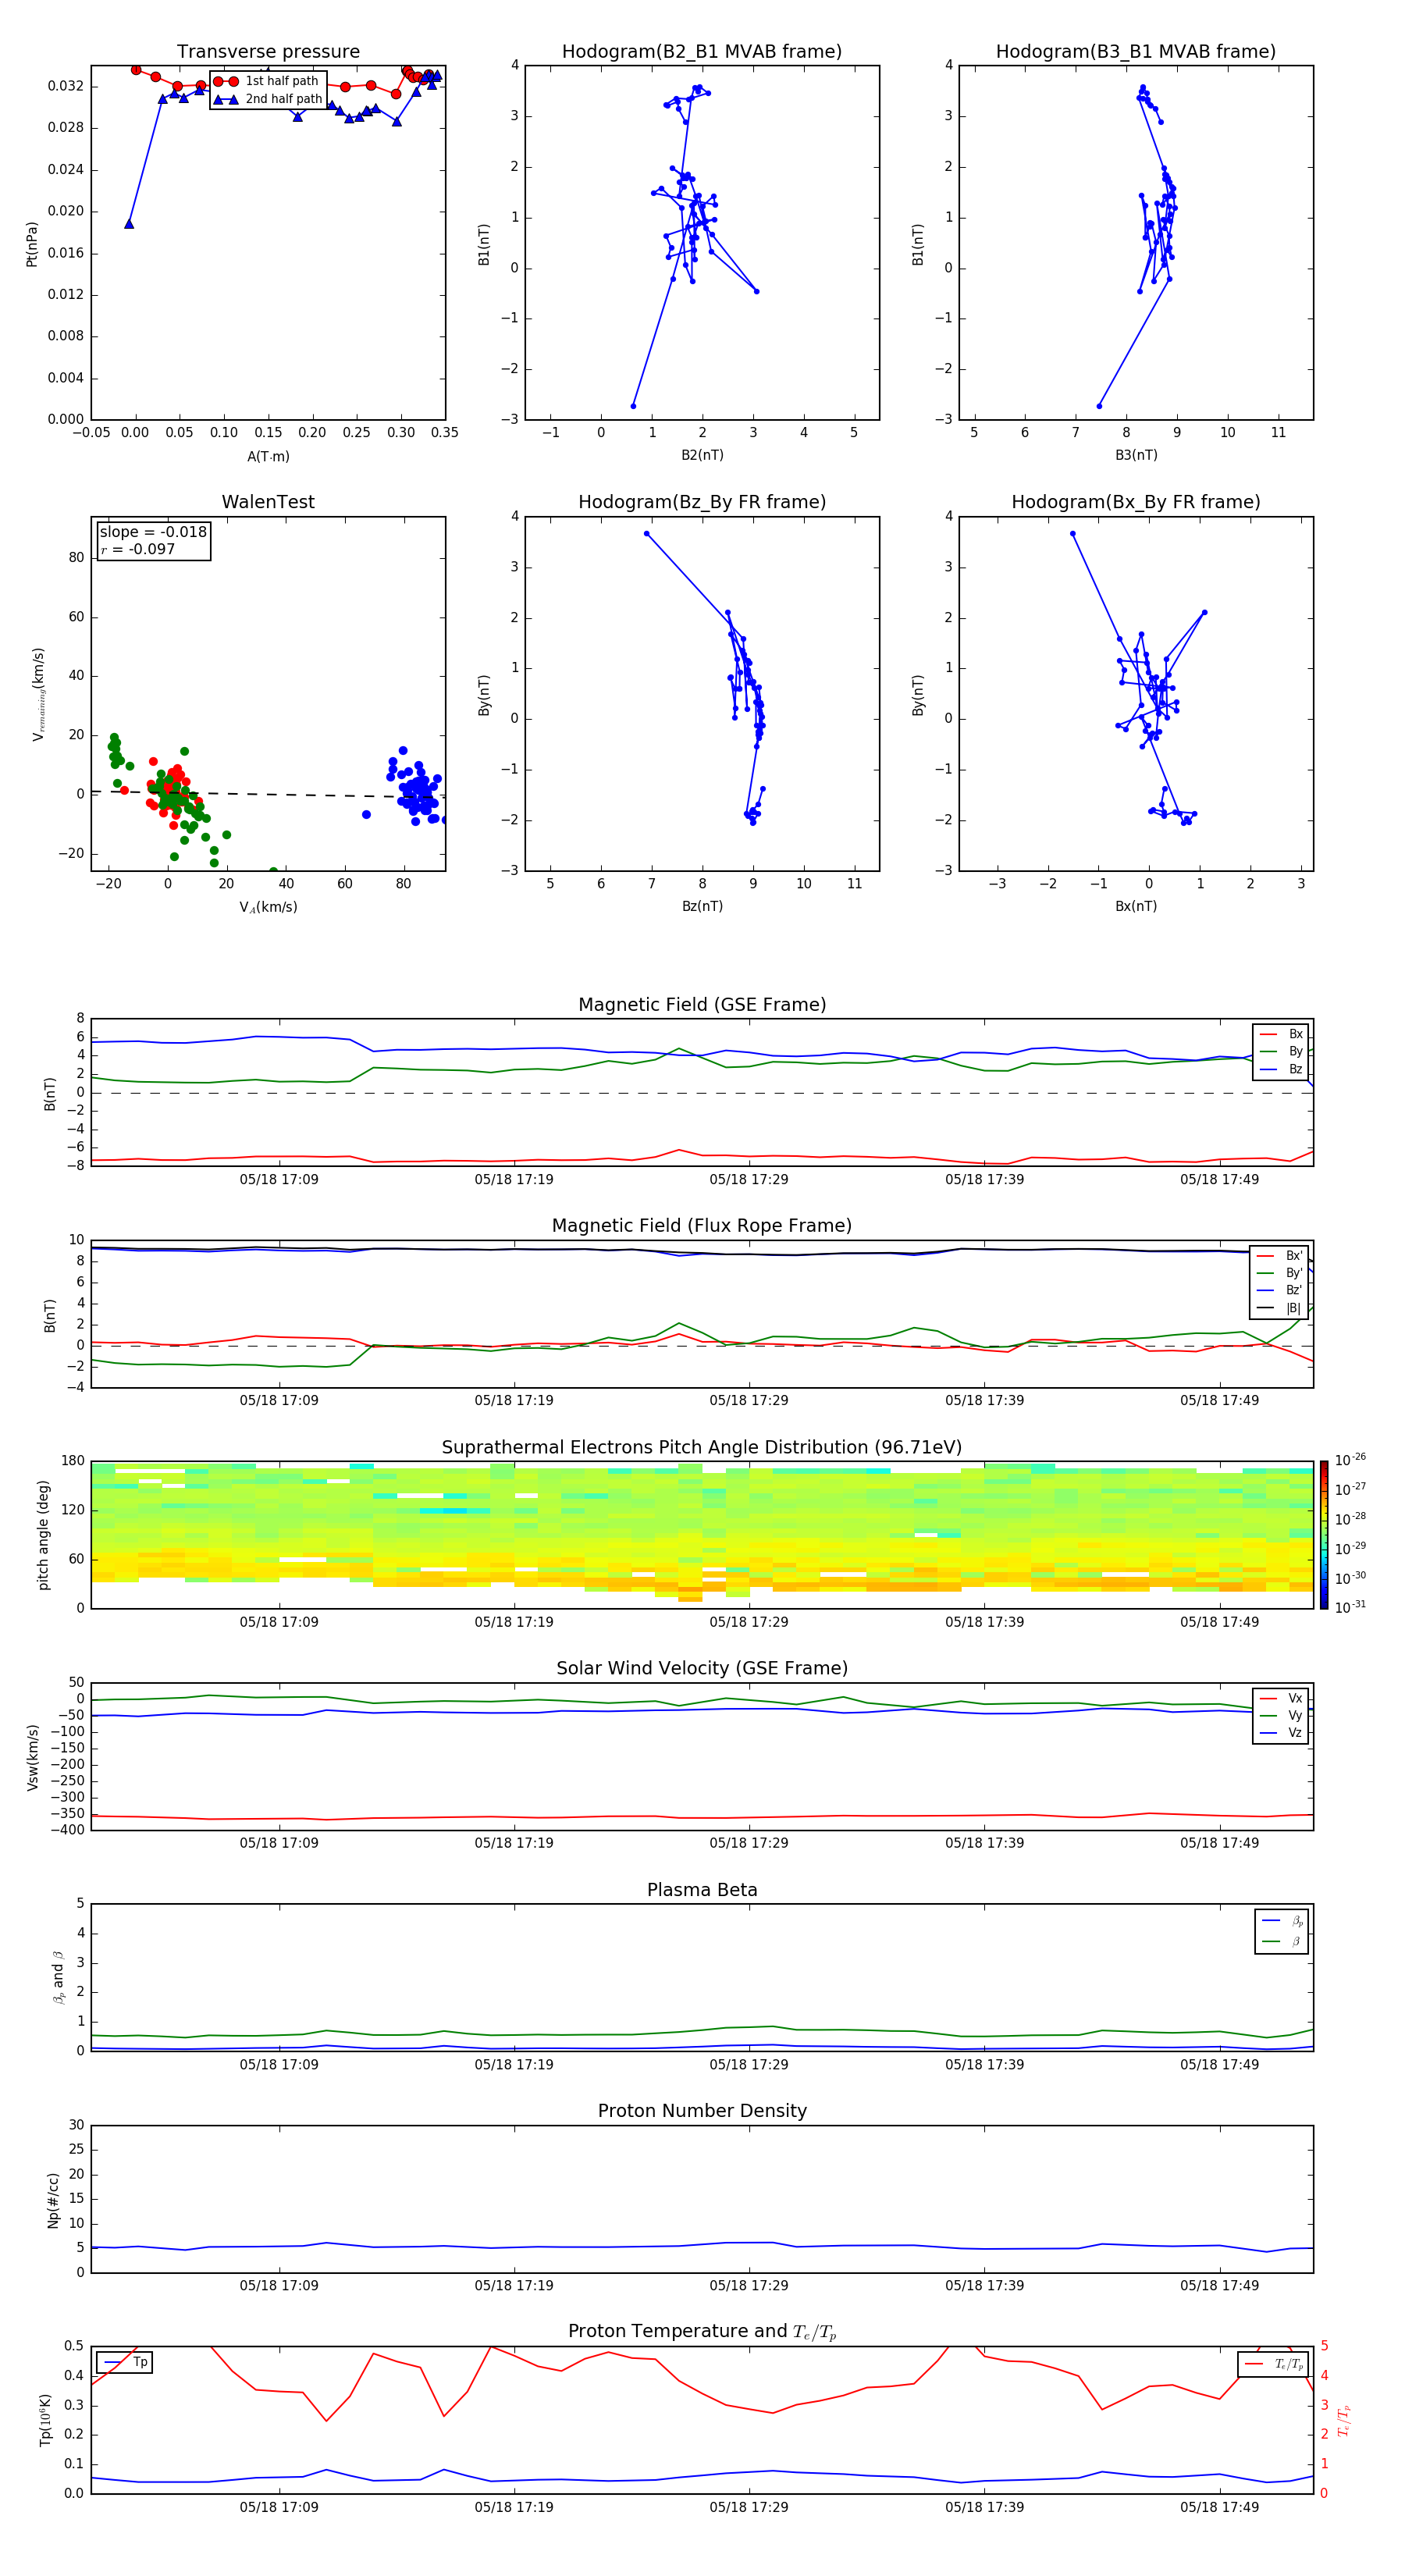Click '05/18 17:19' under the pitch angle plot
The width and height of the screenshot is (1405, 2576).
(x=514, y=1622)
